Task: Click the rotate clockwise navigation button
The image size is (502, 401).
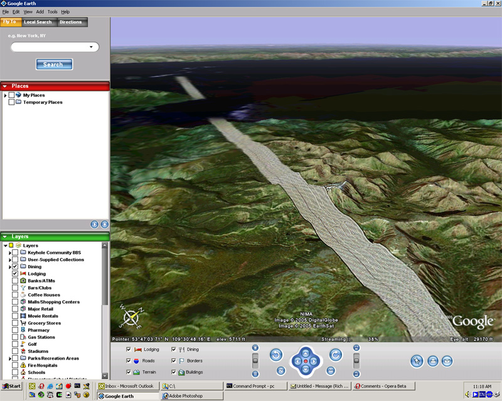Action: click(335, 355)
